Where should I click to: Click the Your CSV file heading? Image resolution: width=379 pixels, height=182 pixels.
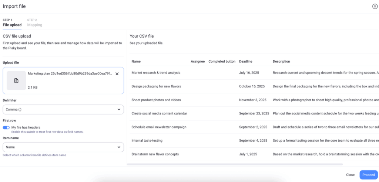tap(142, 37)
